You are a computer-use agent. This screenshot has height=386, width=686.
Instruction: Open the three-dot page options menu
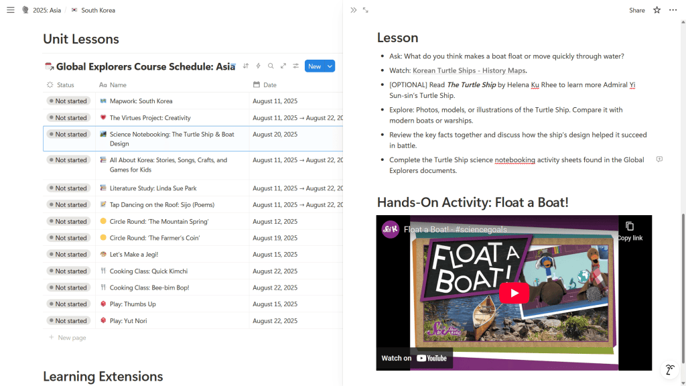(673, 10)
